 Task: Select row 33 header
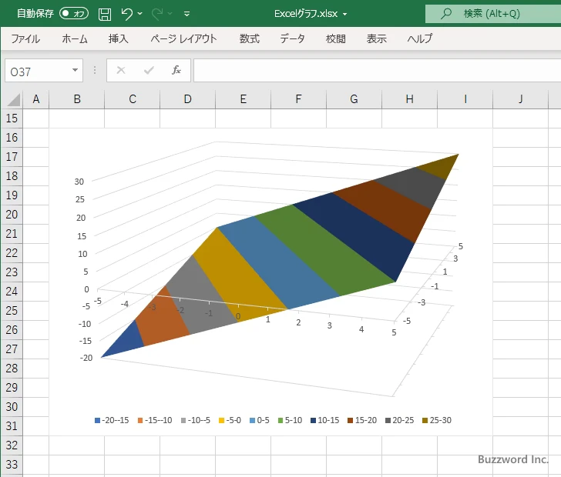coord(12,465)
